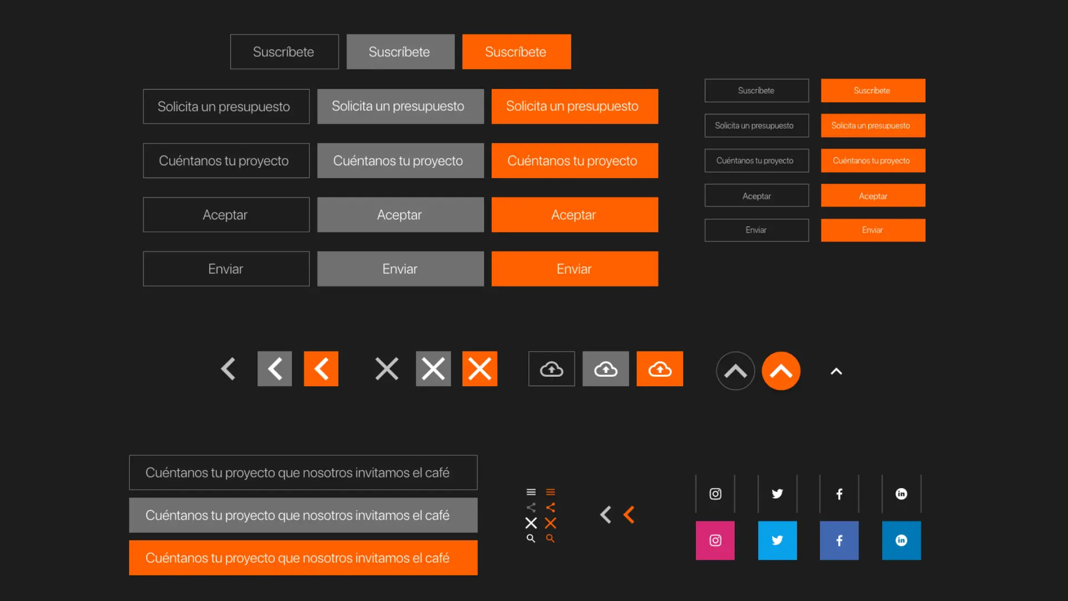The width and height of the screenshot is (1068, 601).
Task: Open the light blue Twitter button
Action: pyautogui.click(x=777, y=540)
